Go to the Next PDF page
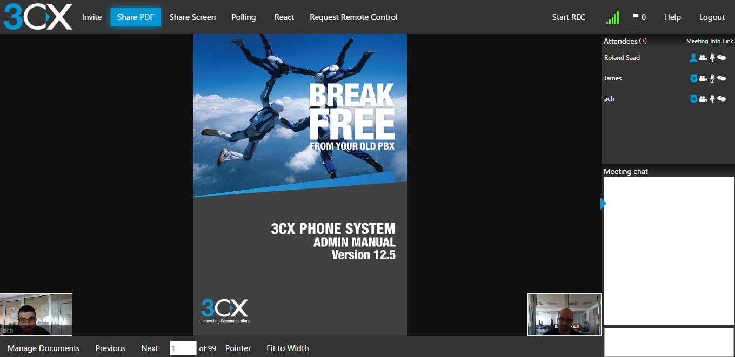 150,348
